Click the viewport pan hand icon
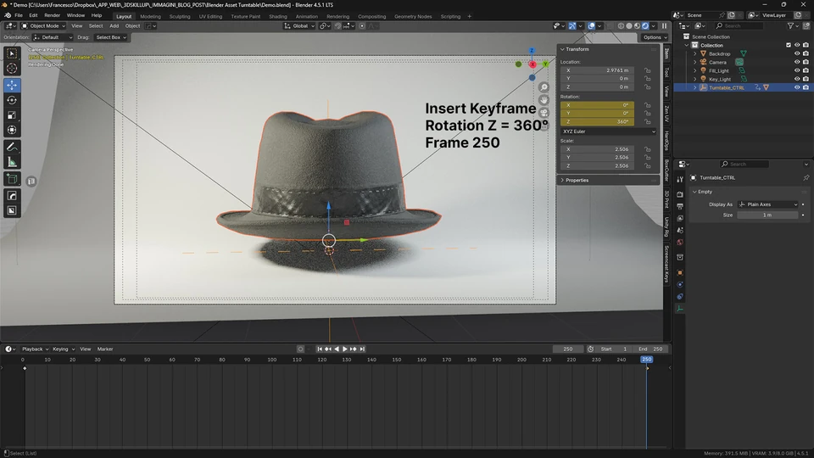Viewport: 814px width, 458px height. pyautogui.click(x=544, y=100)
